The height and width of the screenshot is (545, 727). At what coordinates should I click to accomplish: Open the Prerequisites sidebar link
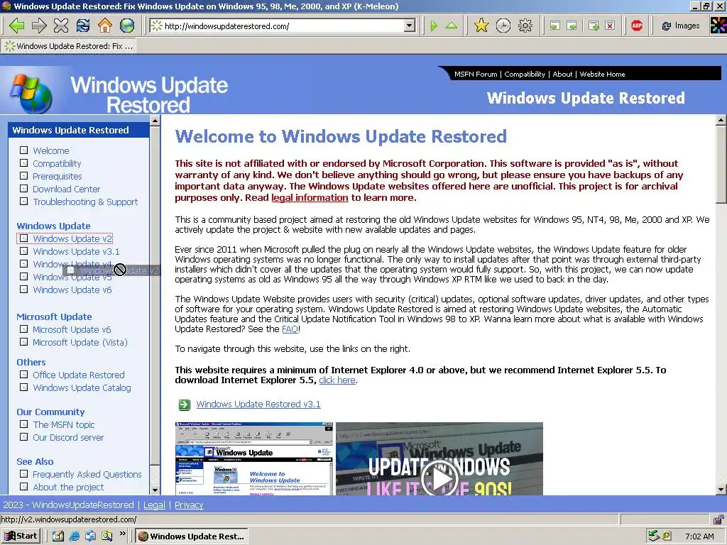coord(57,176)
